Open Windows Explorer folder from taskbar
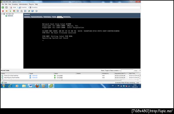This screenshot has height=114, width=174. click(24, 86)
